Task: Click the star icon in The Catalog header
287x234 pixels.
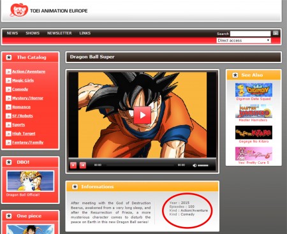Action: click(9, 57)
